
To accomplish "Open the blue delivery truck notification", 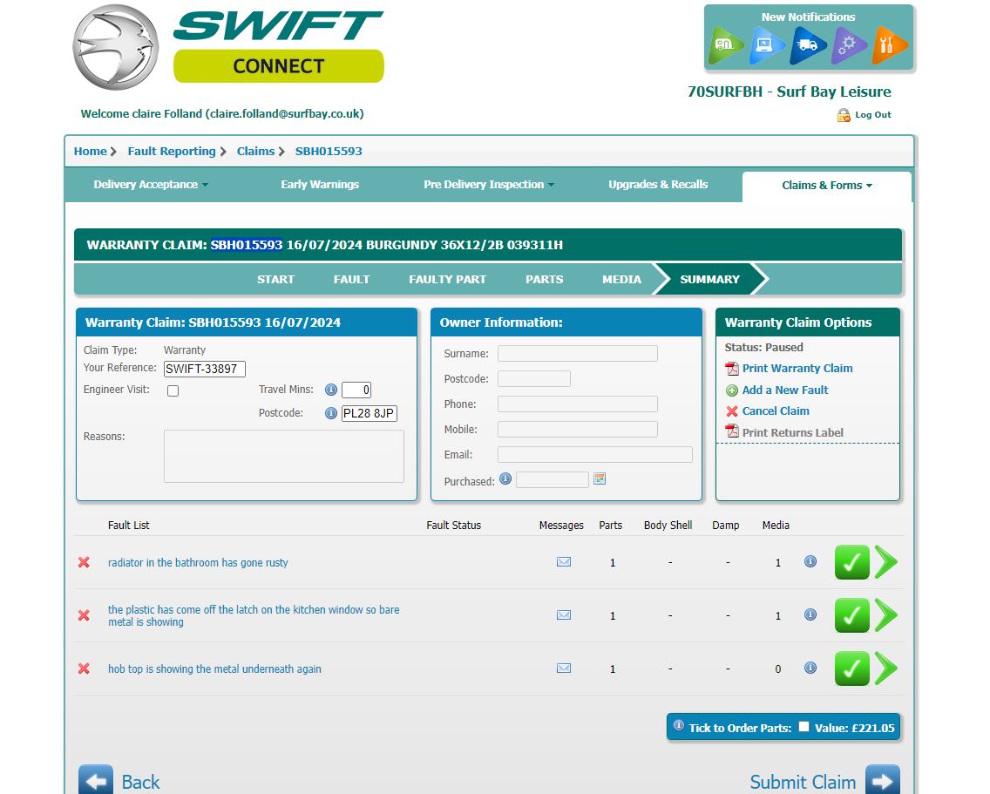I will point(807,45).
